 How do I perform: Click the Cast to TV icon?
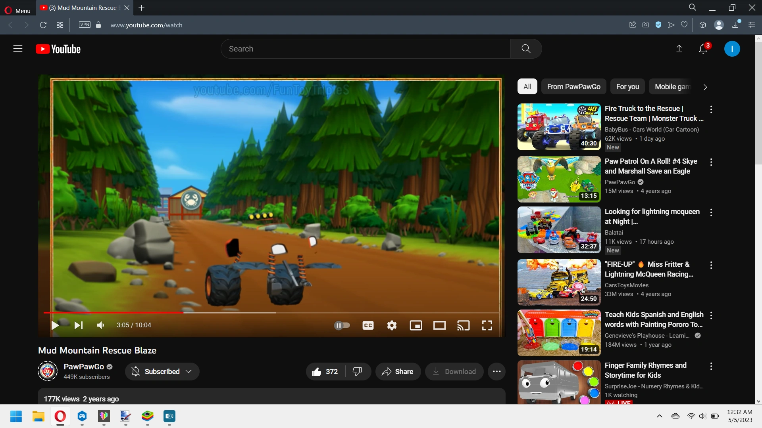coord(463,325)
